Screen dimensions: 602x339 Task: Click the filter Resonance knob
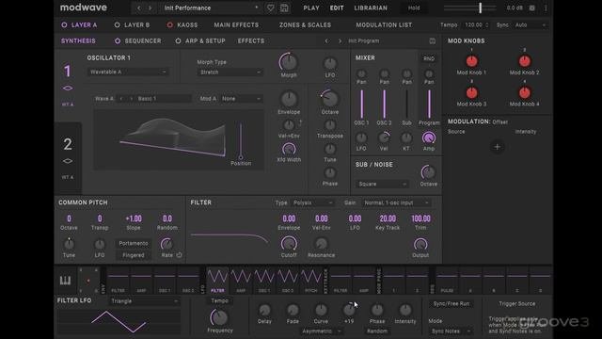pos(322,243)
